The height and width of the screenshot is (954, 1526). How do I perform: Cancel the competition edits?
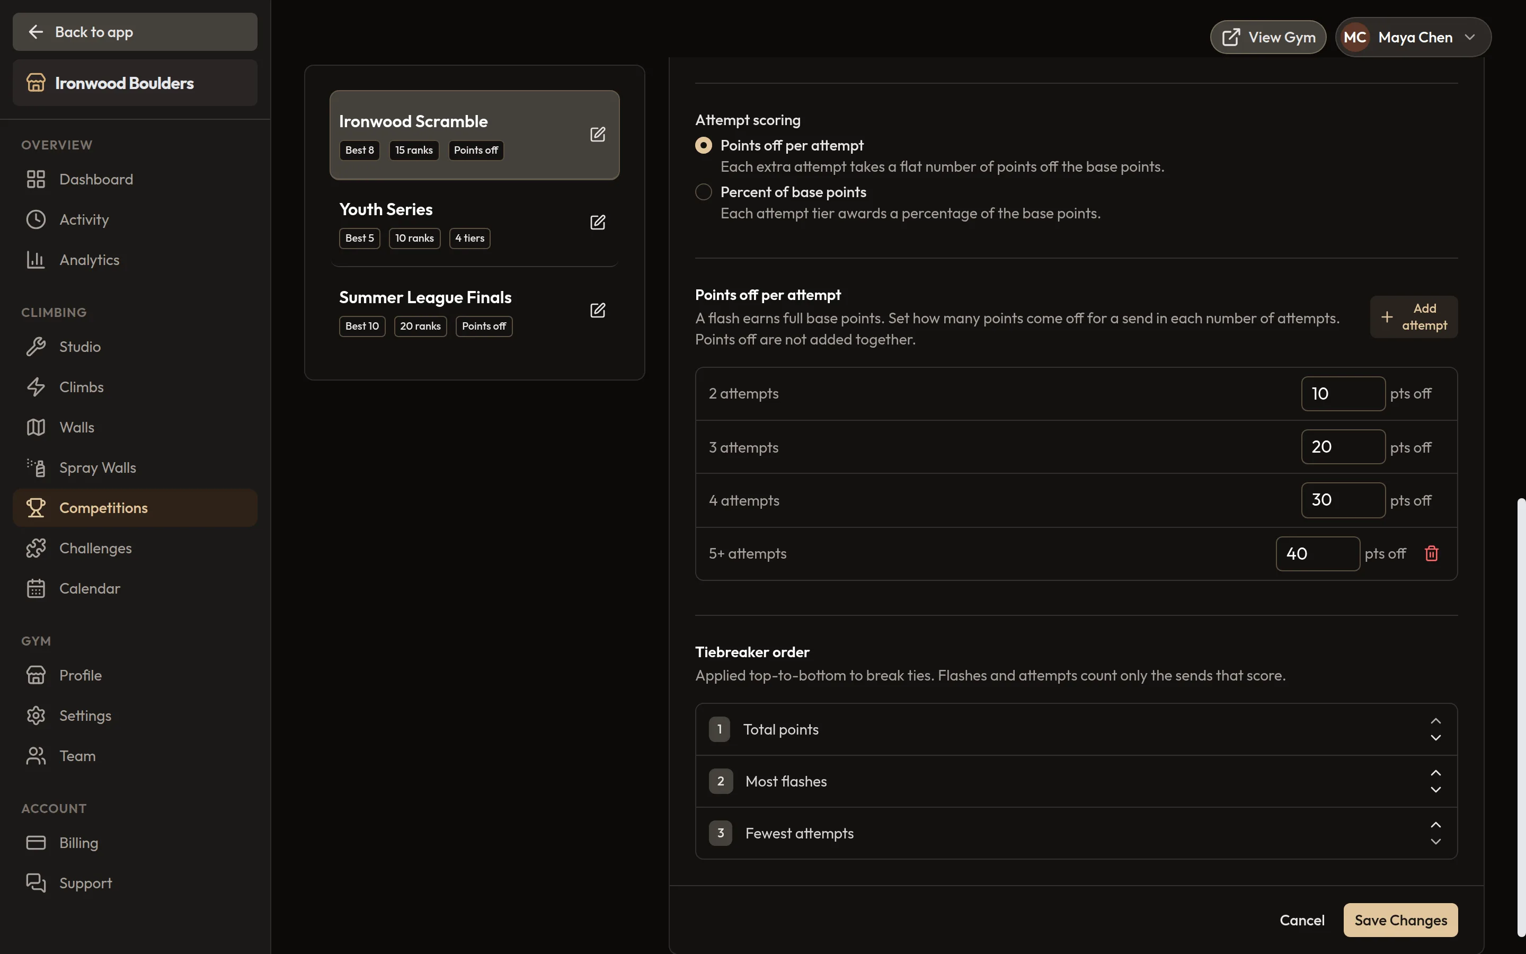click(1301, 920)
